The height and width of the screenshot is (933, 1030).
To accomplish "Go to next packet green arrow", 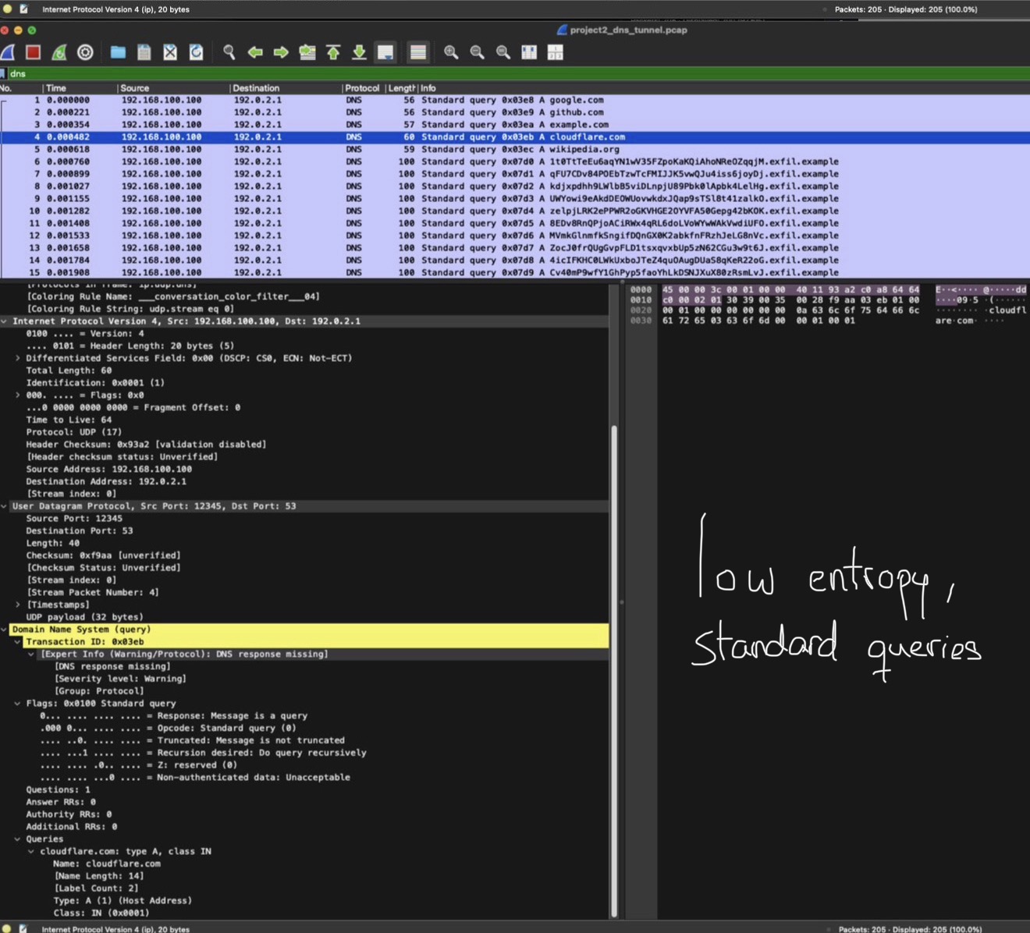I will pyautogui.click(x=281, y=52).
